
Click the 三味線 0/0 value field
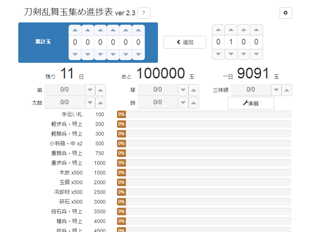click(251, 90)
